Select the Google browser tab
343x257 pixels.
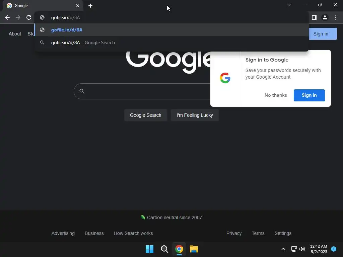(x=43, y=6)
